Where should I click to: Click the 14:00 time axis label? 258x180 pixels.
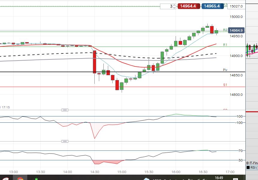pyautogui.click(x=68, y=172)
